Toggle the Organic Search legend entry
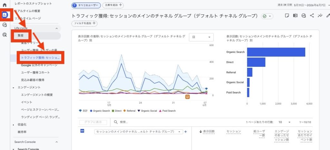Screen dimensions: 330x150 coord(100,111)
